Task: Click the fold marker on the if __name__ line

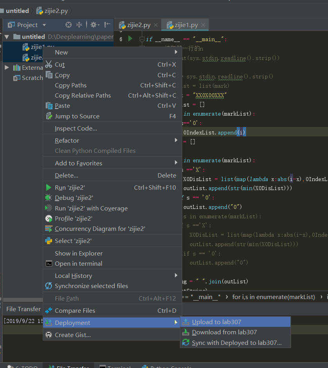Action: coord(142,39)
